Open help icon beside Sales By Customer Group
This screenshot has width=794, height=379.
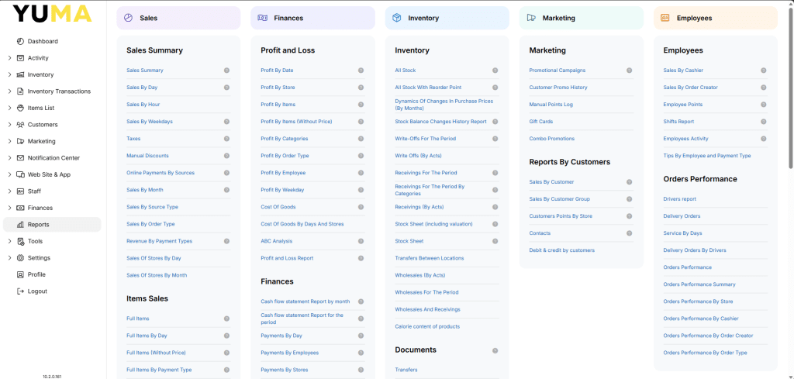tap(630, 199)
